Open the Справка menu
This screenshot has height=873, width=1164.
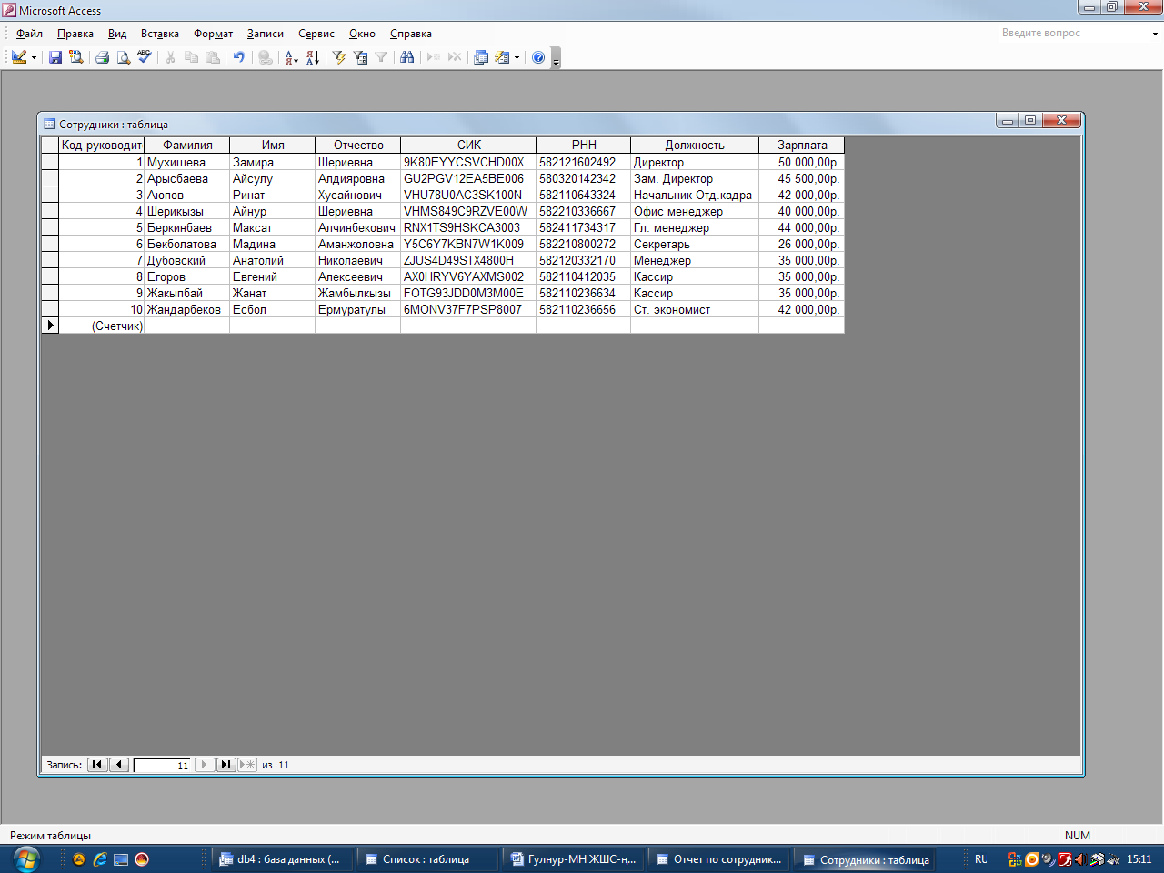tap(411, 34)
